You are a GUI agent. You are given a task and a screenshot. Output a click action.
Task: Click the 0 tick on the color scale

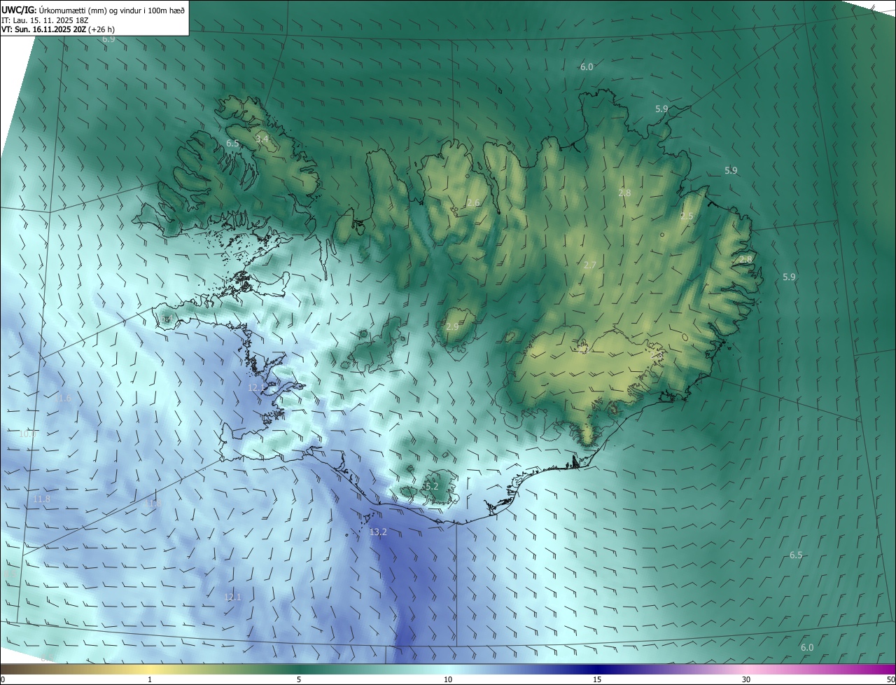pyautogui.click(x=3, y=679)
